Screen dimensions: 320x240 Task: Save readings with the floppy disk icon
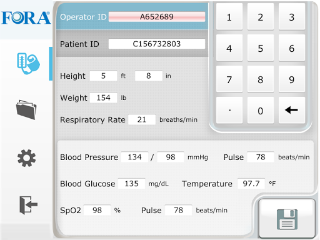tap(287, 219)
